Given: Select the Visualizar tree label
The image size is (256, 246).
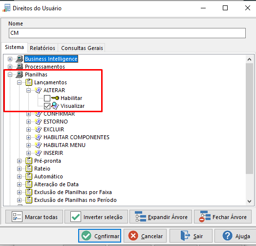Looking at the screenshot, I should (x=72, y=106).
